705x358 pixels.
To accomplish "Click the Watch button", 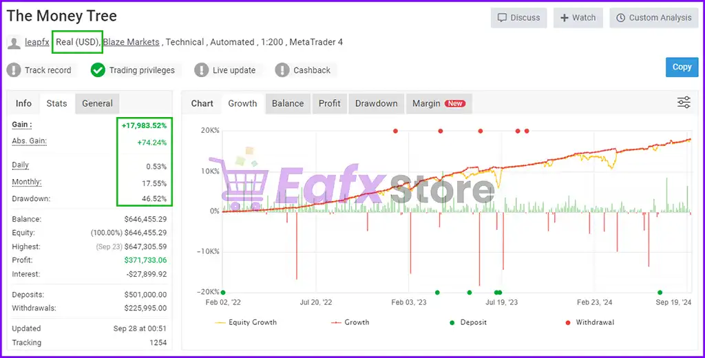I will [x=578, y=18].
